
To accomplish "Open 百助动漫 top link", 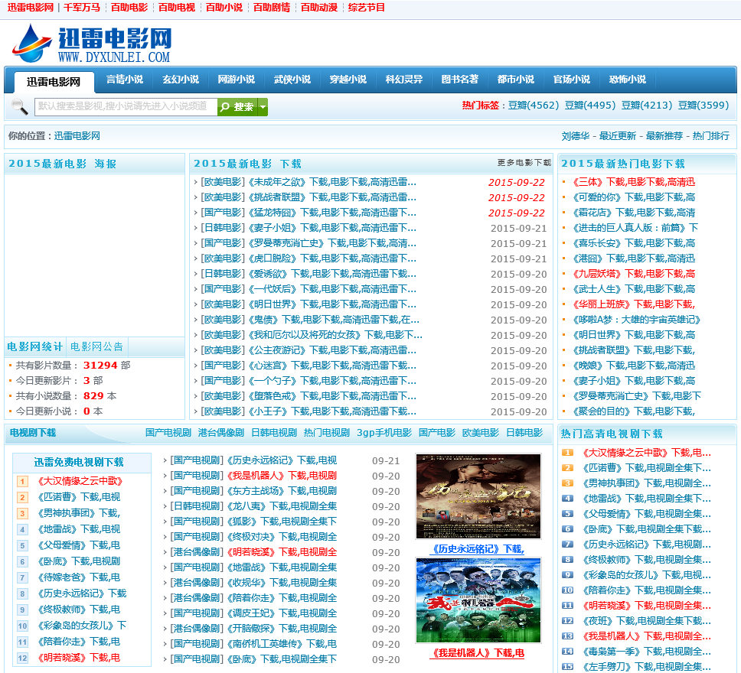I will pos(319,8).
